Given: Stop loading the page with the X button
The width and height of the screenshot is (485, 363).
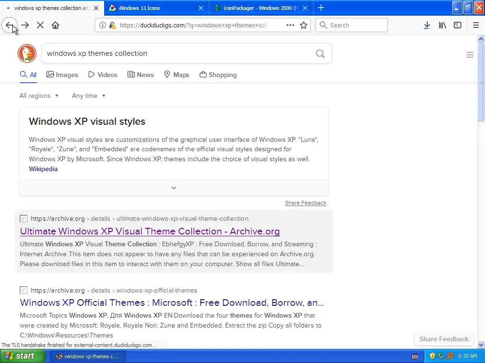Looking at the screenshot, I should [x=40, y=25].
